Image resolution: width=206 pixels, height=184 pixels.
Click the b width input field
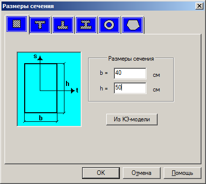pos(130,73)
